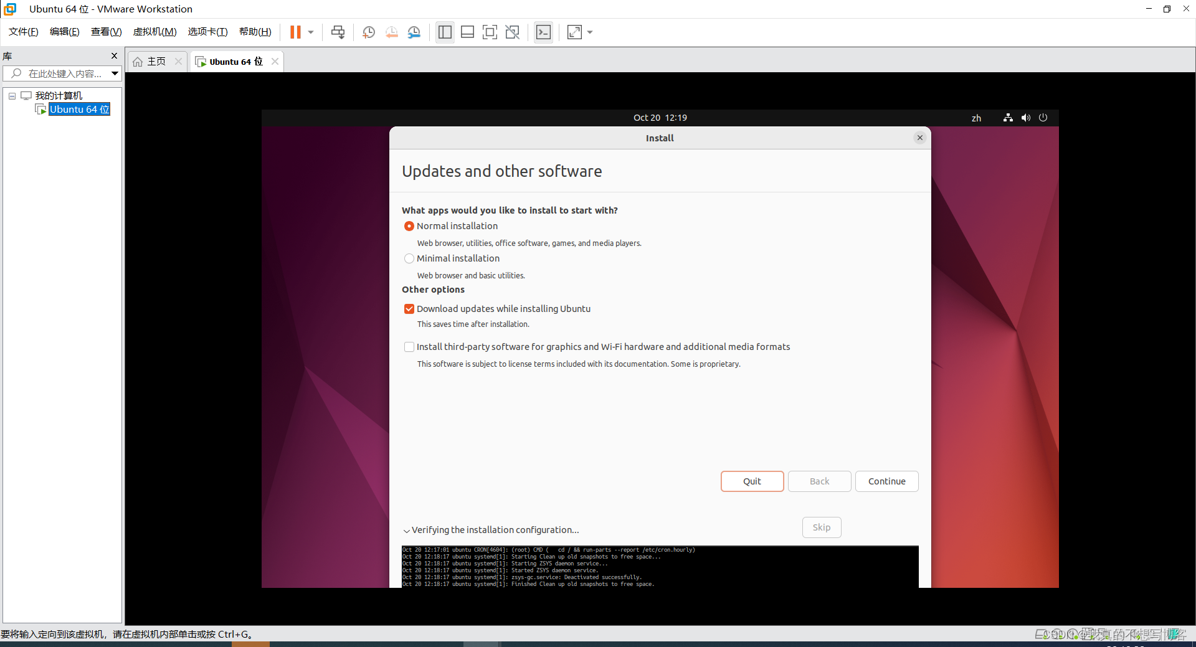Image resolution: width=1196 pixels, height=647 pixels.
Task: Toggle the library sidebar view
Action: (445, 32)
